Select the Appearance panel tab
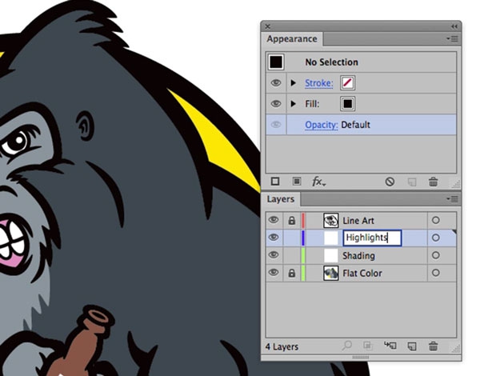Image resolution: width=480 pixels, height=376 pixels. 292,39
